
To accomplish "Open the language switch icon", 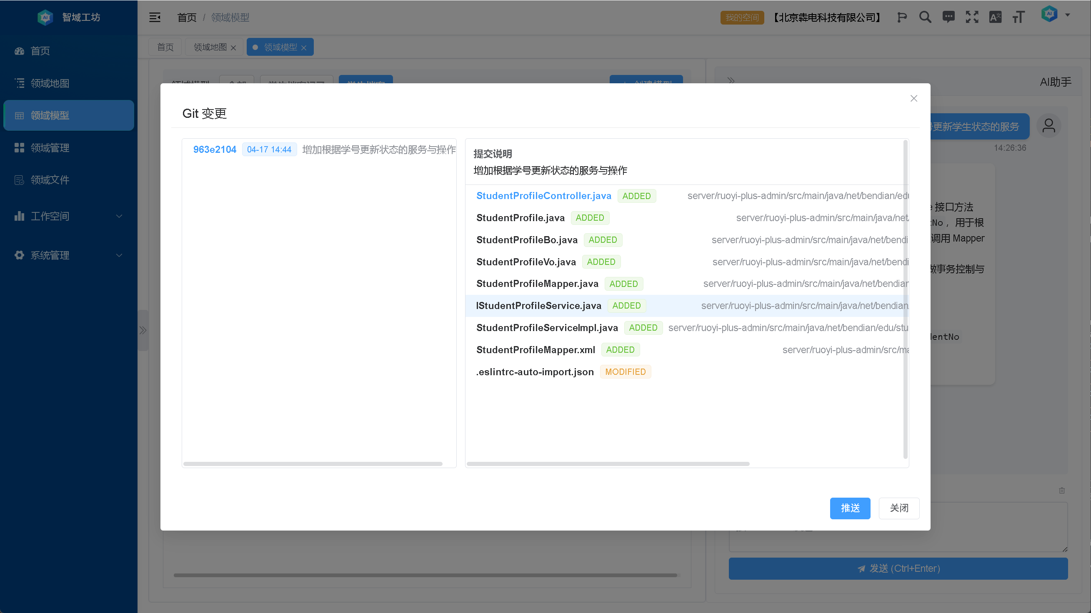I will 995,17.
